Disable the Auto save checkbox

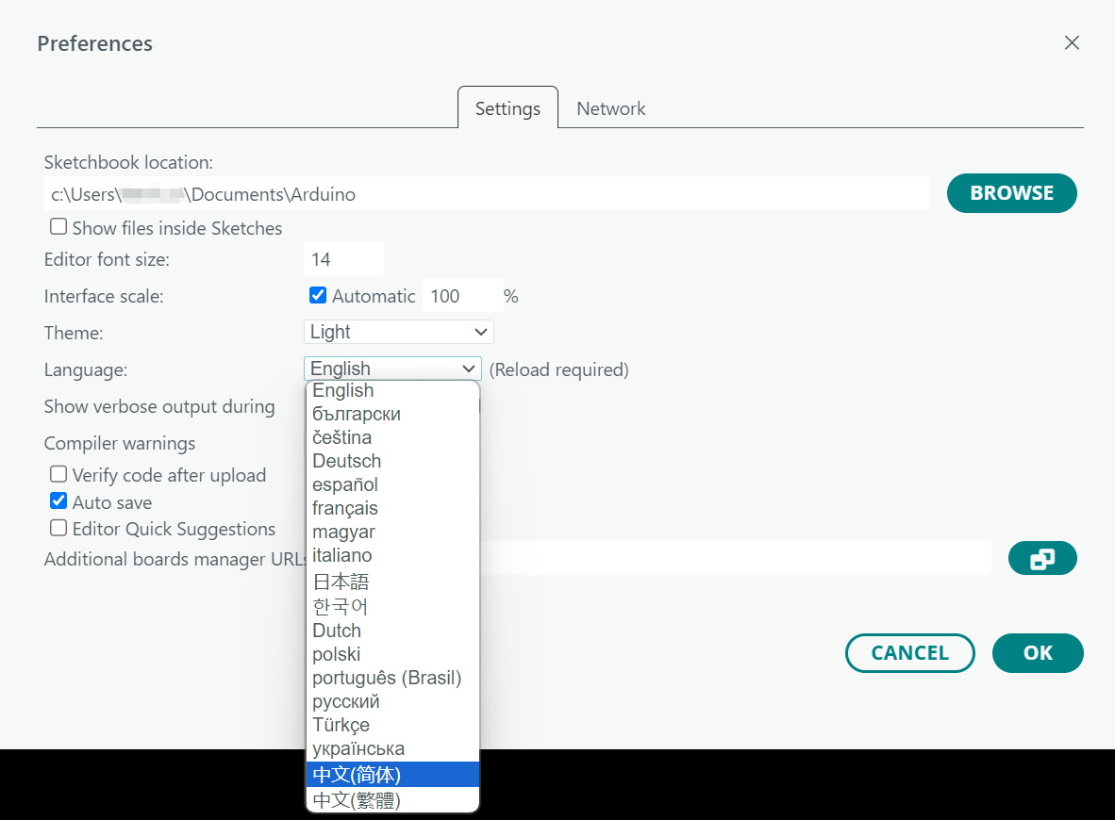(58, 501)
